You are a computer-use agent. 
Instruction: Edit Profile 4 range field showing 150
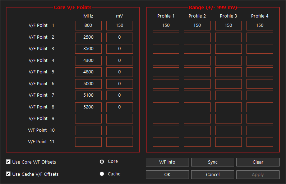[260, 25]
